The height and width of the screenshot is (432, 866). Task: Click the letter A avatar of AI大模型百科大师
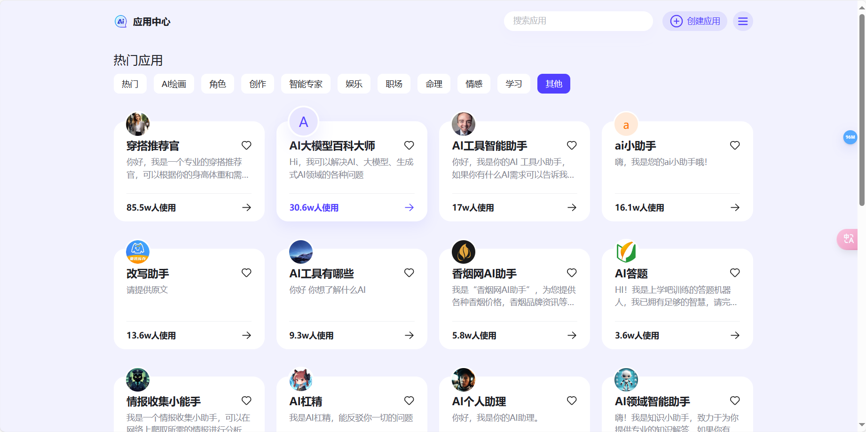[303, 122]
